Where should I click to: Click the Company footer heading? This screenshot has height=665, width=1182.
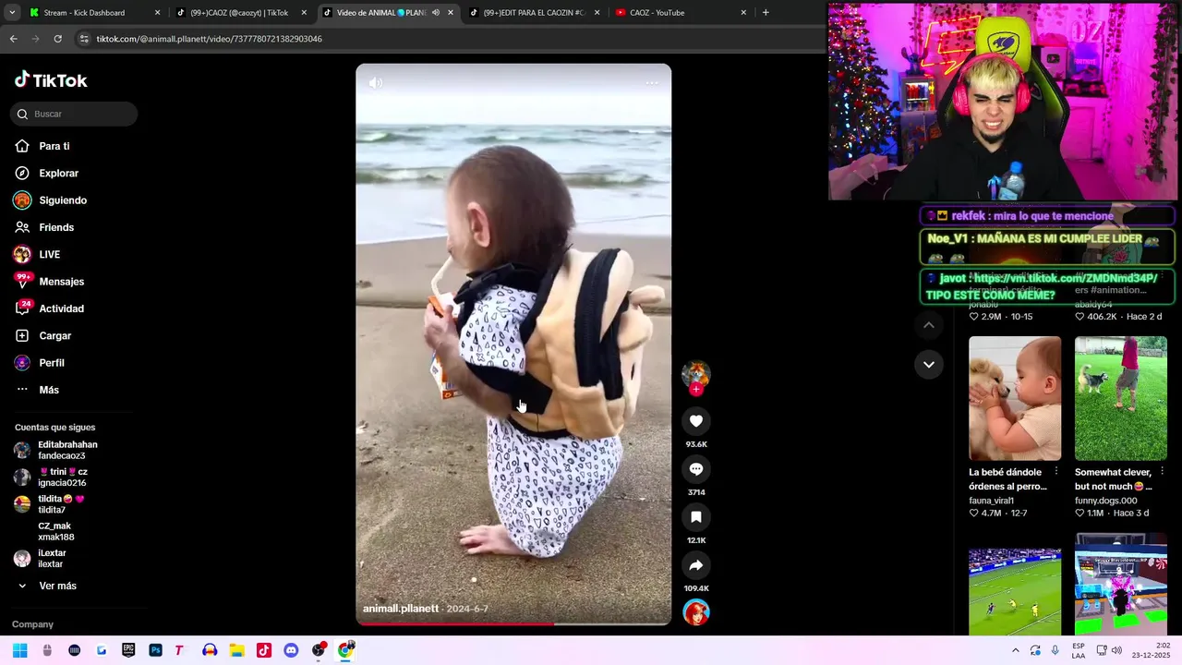coord(32,624)
